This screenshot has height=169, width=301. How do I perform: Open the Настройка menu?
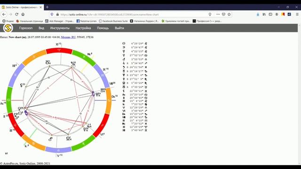coord(83,28)
